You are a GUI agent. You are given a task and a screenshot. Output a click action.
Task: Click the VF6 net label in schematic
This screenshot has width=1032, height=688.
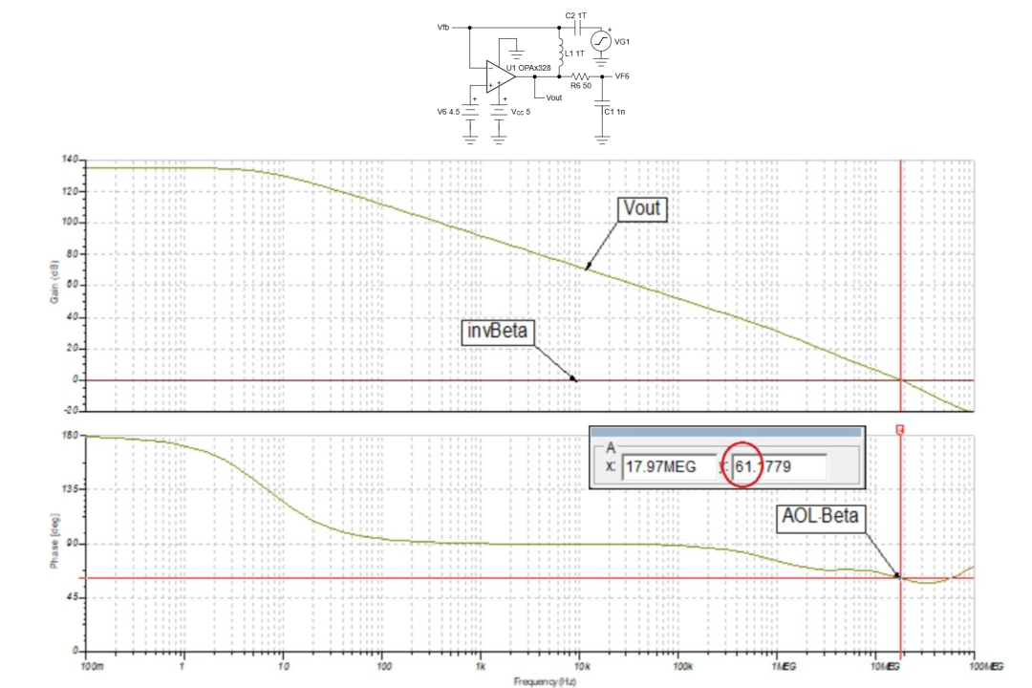[x=622, y=76]
